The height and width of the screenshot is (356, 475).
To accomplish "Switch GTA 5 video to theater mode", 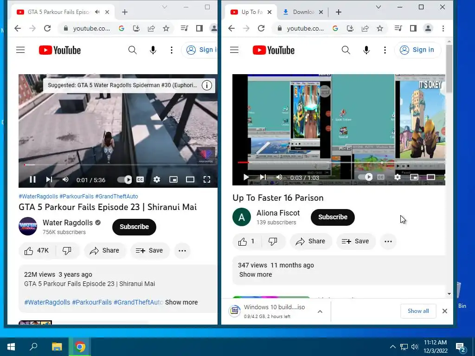I will (190, 179).
